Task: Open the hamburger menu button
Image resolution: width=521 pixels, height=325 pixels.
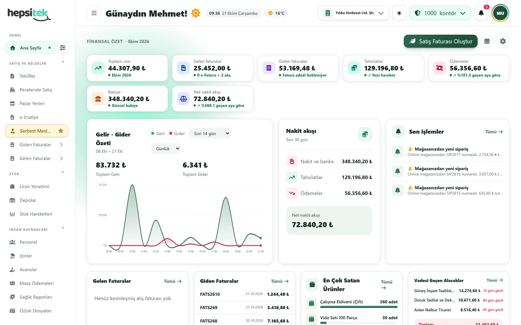Action: [94, 13]
